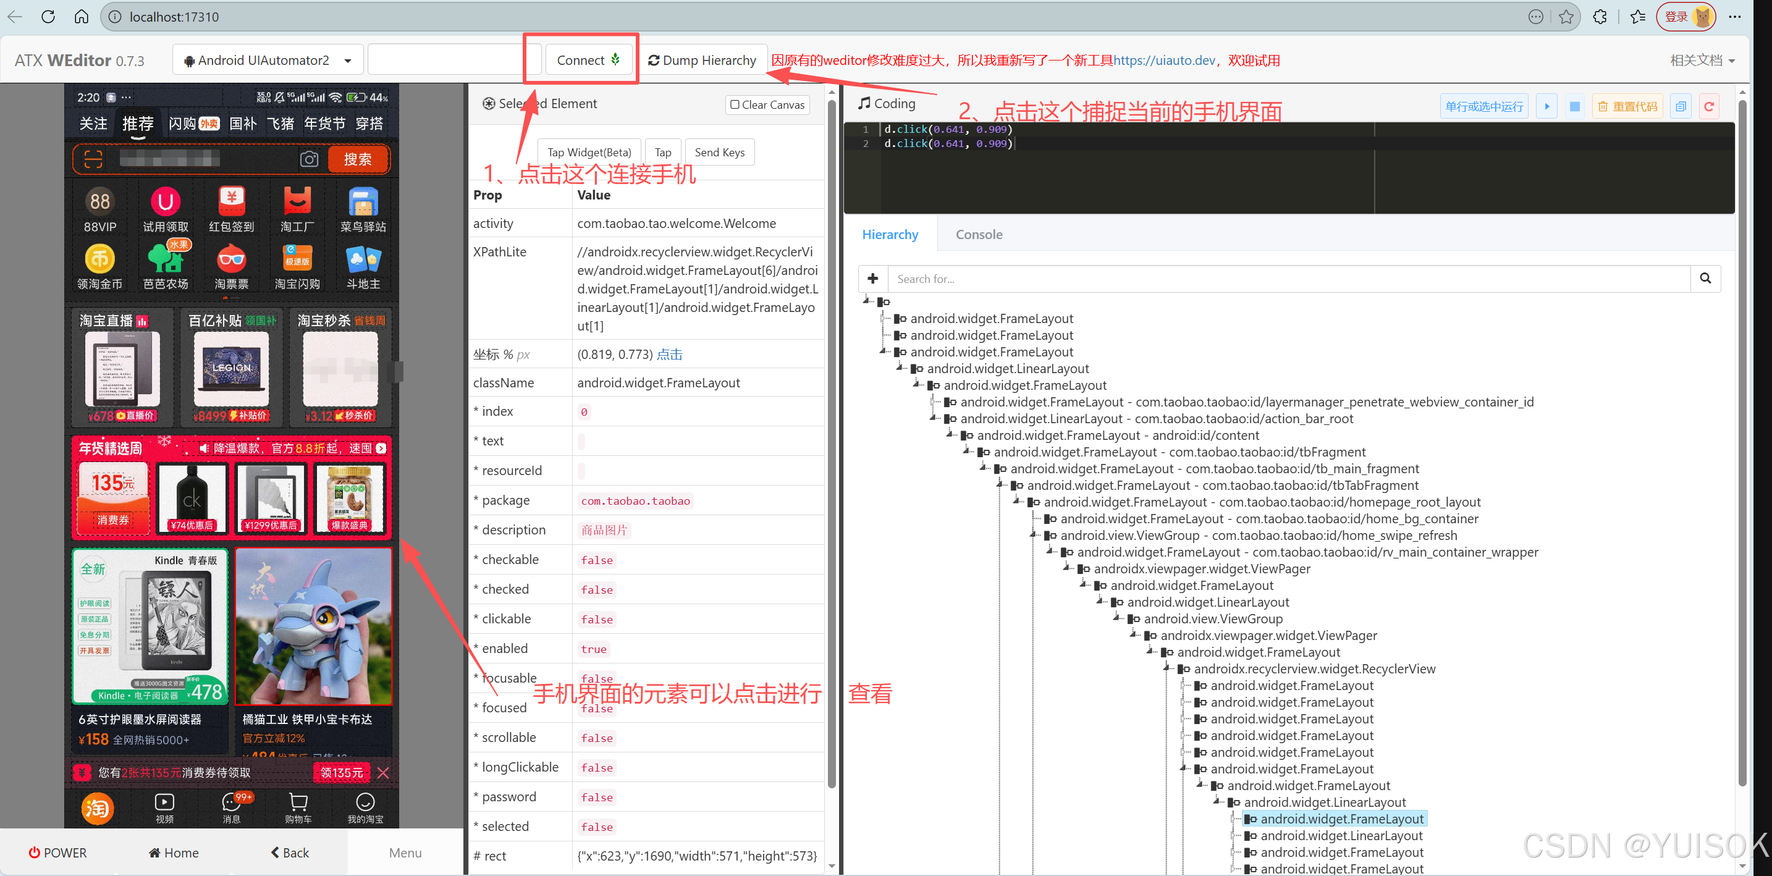Open the uiauto.dev link

click(x=1164, y=61)
